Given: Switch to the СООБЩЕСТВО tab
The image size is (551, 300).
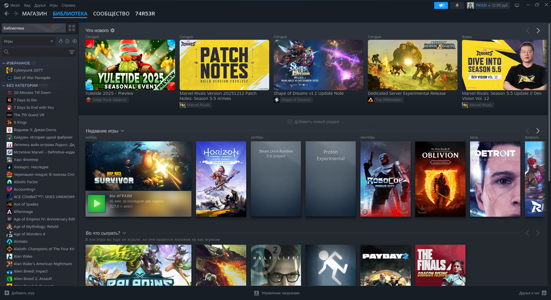Looking at the screenshot, I should point(111,14).
